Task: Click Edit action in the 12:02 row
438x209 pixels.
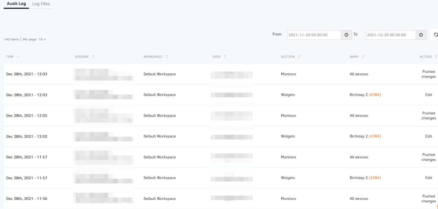Action: (x=429, y=136)
